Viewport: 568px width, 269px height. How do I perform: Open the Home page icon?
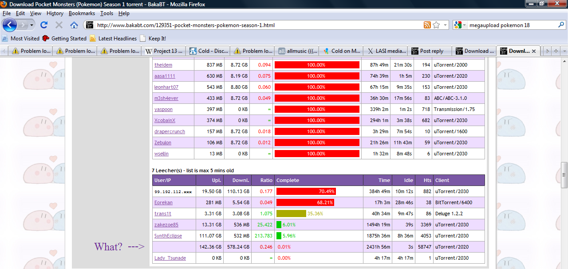[x=74, y=25]
